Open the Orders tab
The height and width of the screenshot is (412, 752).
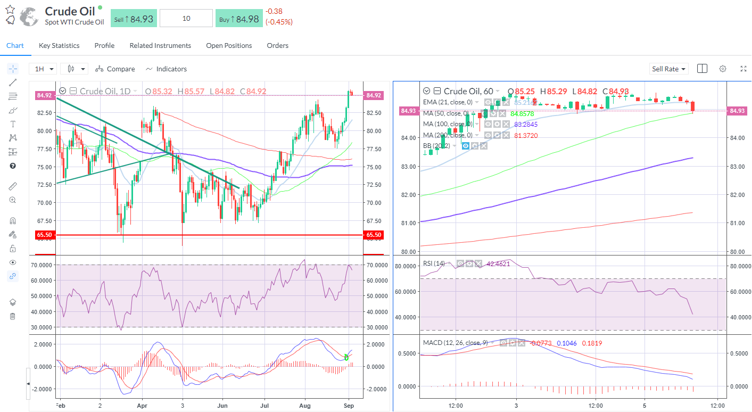(278, 45)
